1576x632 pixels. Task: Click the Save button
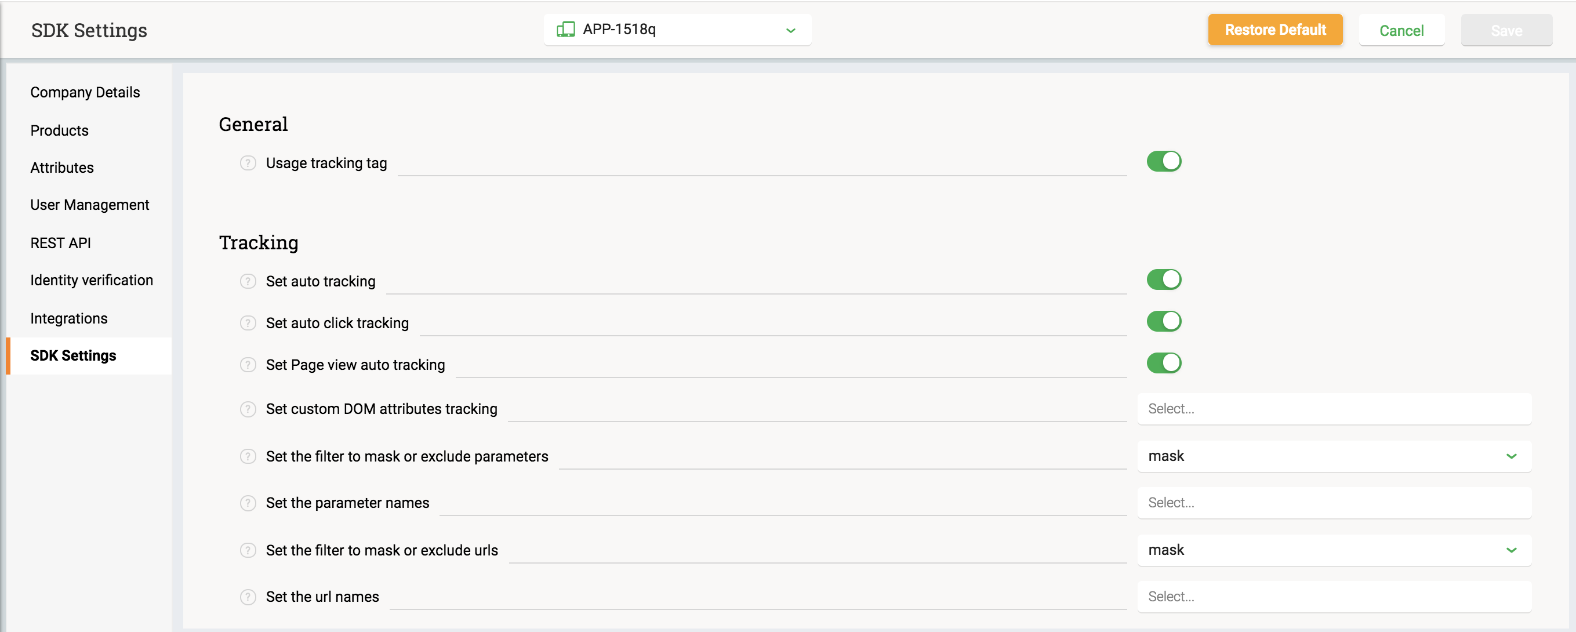point(1506,30)
